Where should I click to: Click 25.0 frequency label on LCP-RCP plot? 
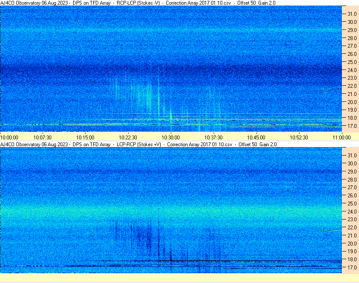click(x=352, y=203)
